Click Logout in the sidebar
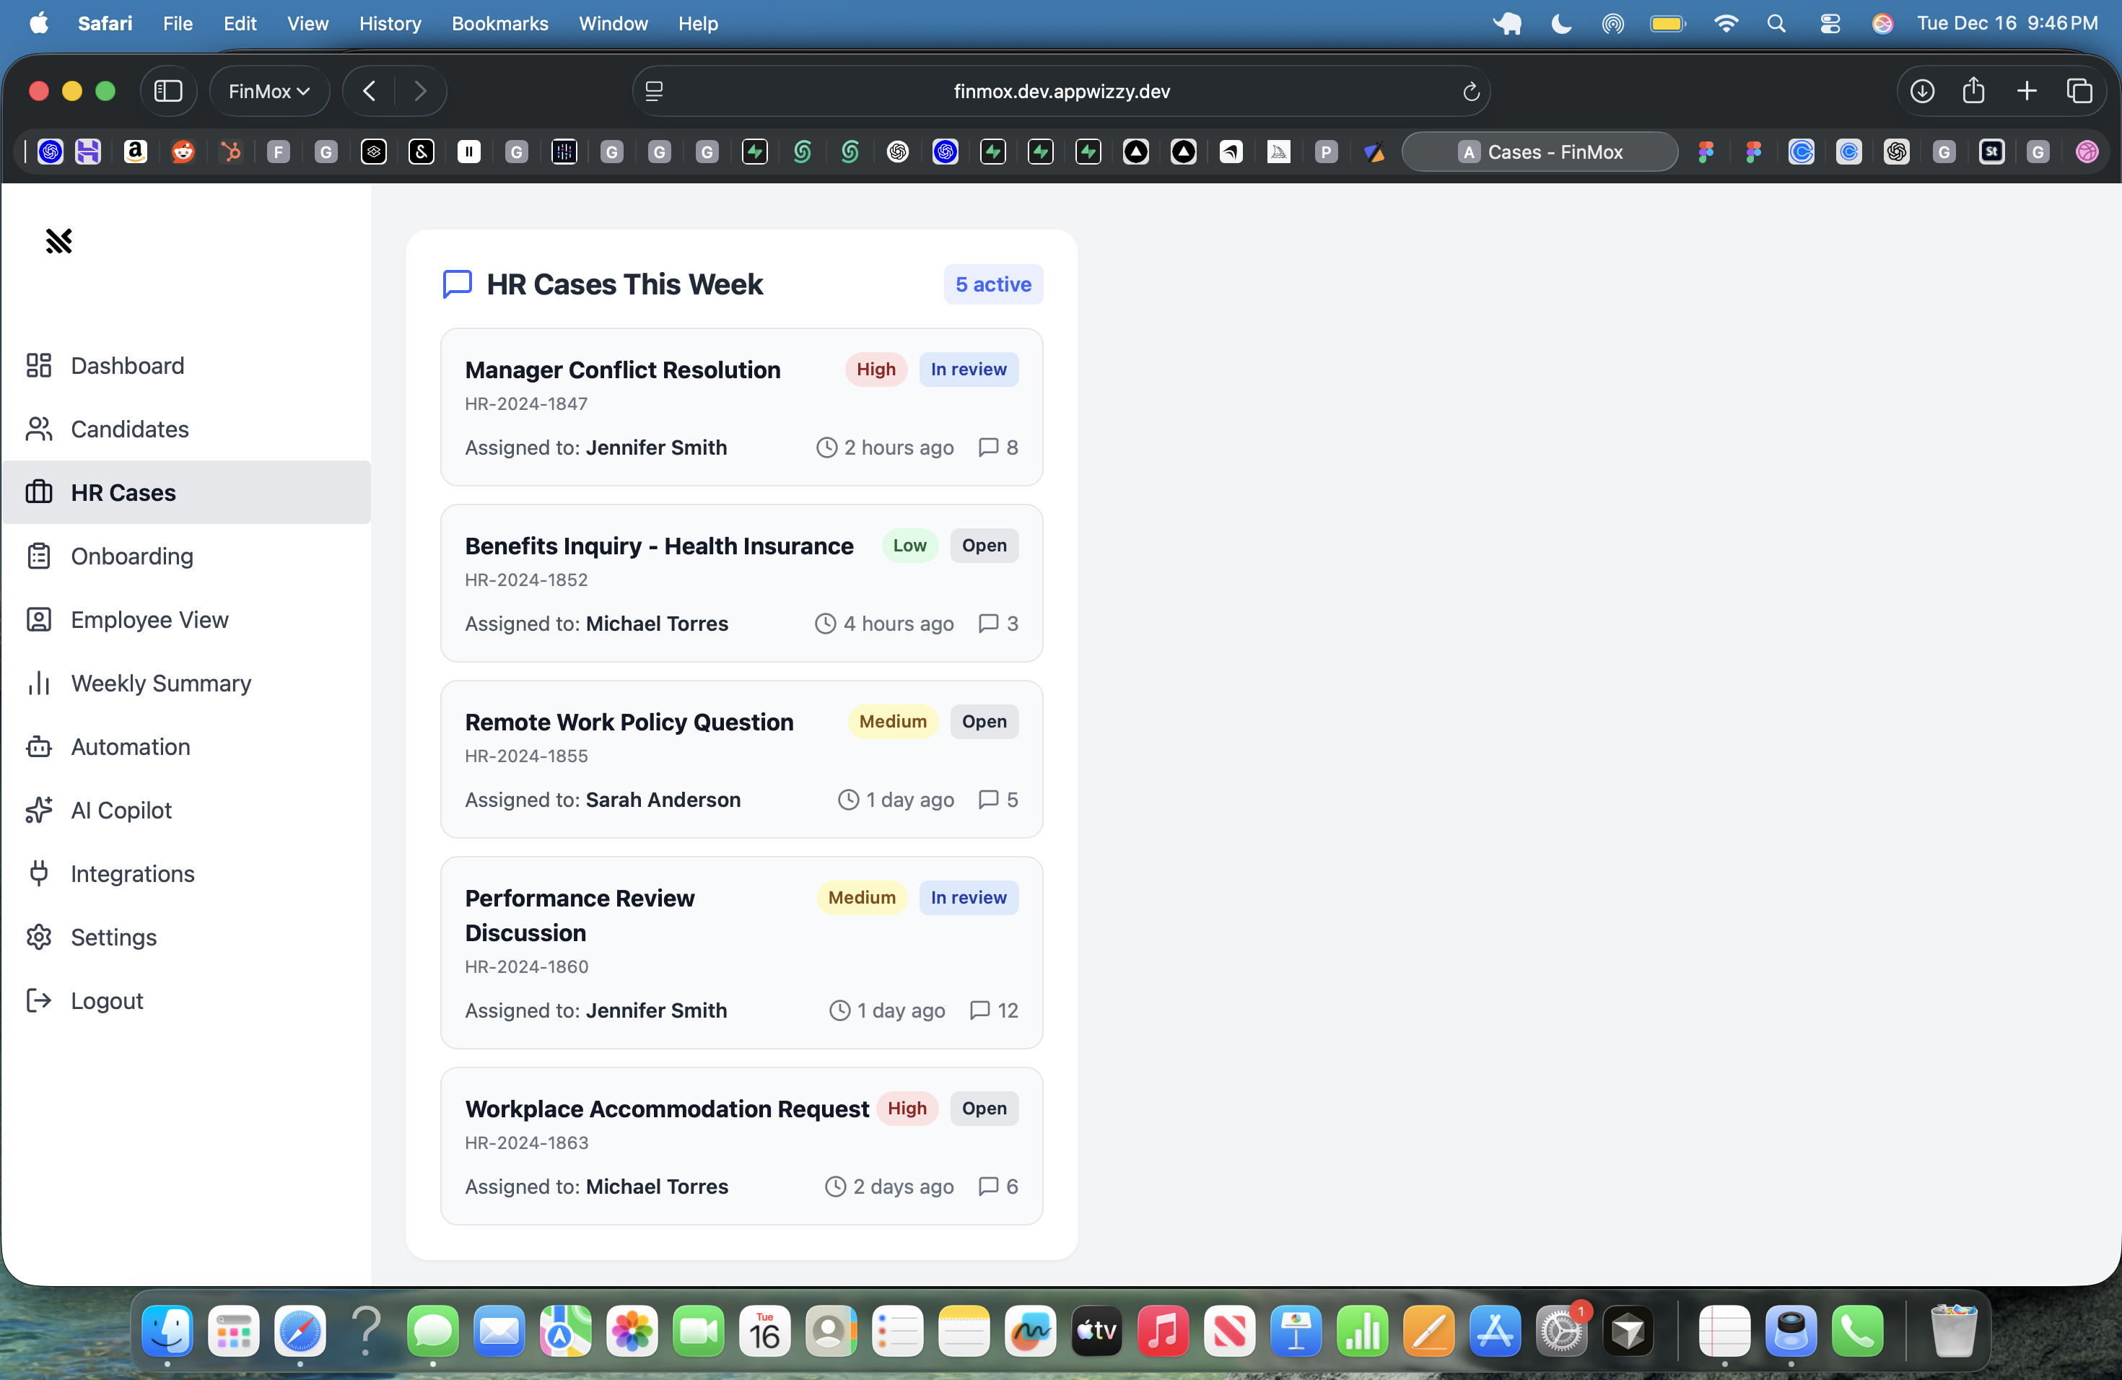Image resolution: width=2122 pixels, height=1380 pixels. 106,1000
